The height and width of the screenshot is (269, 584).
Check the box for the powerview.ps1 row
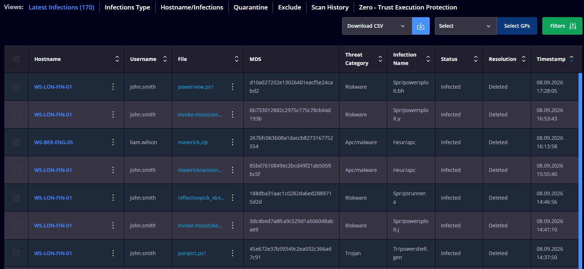tap(16, 87)
